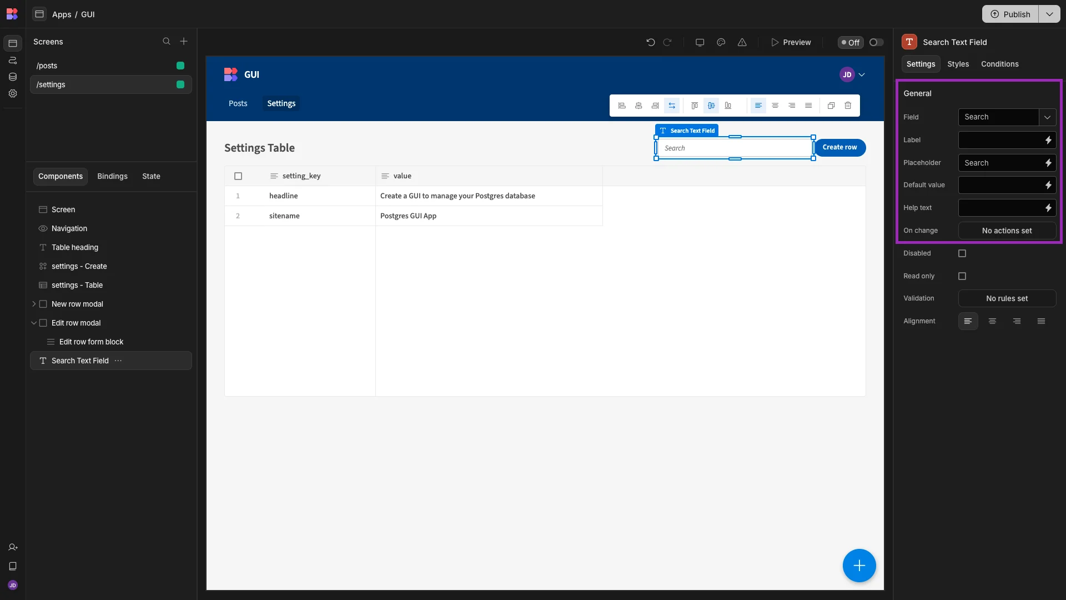The height and width of the screenshot is (600, 1066).
Task: Collapse the Edit row modal tree item
Action: tap(34, 323)
